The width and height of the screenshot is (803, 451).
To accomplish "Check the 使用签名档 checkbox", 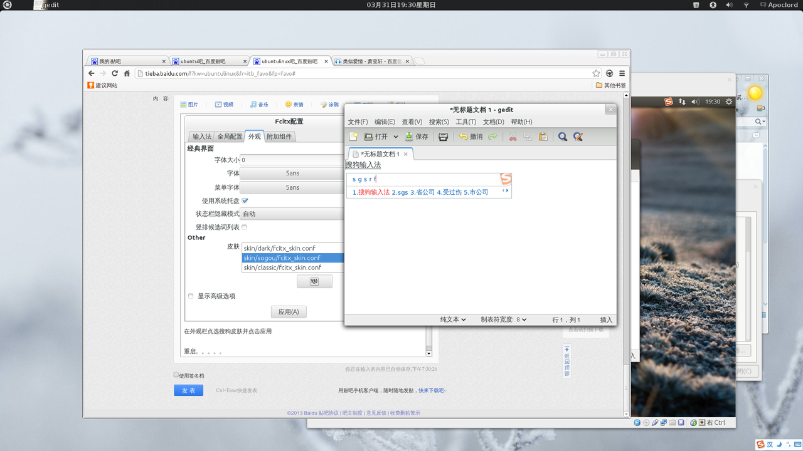I will [x=176, y=375].
